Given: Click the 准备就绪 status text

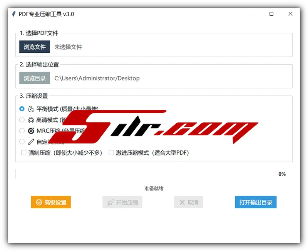Looking at the screenshot, I should [154, 189].
